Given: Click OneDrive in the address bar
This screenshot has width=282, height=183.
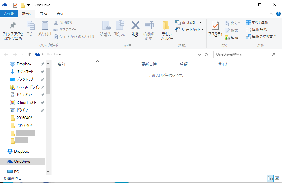Looking at the screenshot, I should [55, 54].
